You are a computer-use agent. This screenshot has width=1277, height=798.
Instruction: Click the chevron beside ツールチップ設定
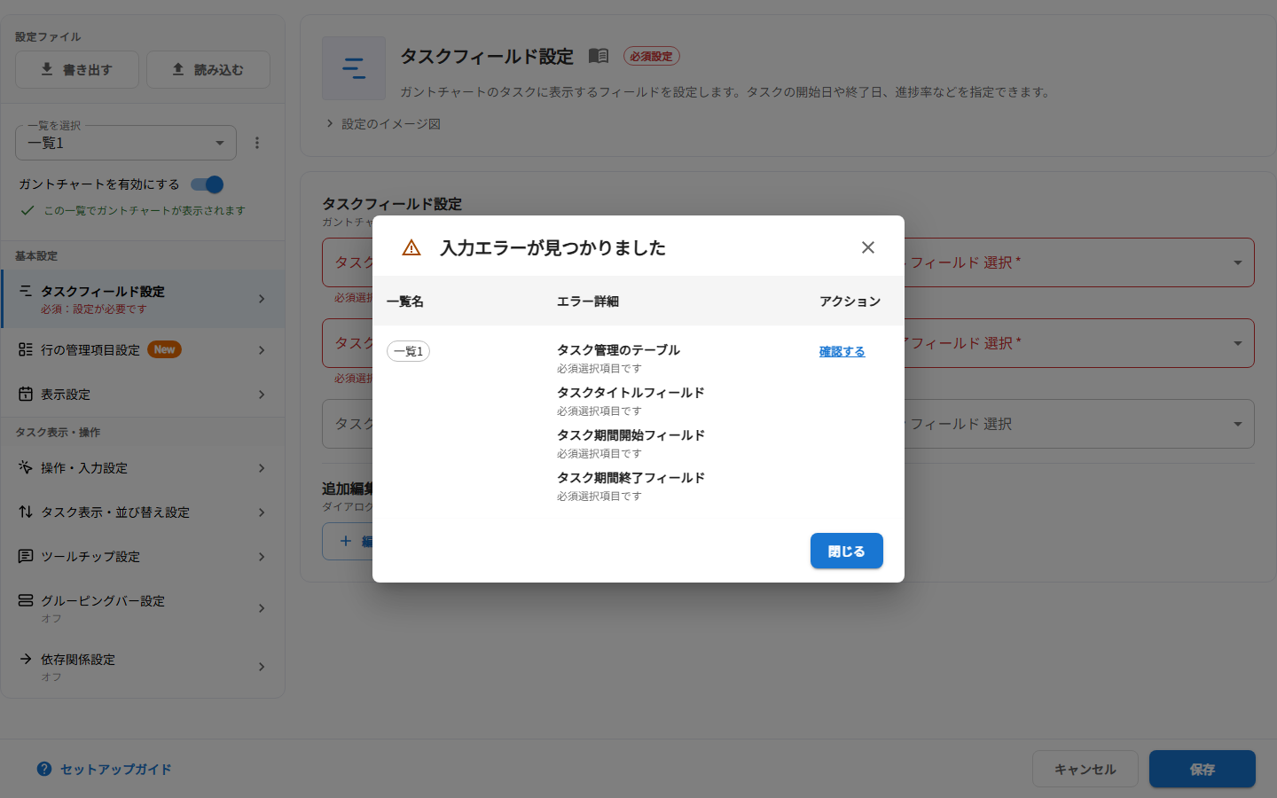tap(262, 557)
